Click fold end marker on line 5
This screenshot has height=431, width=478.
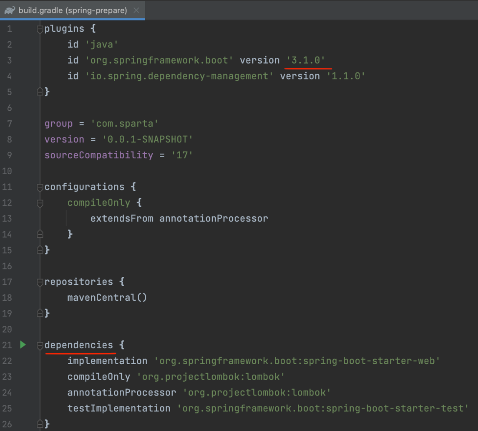[x=40, y=91]
